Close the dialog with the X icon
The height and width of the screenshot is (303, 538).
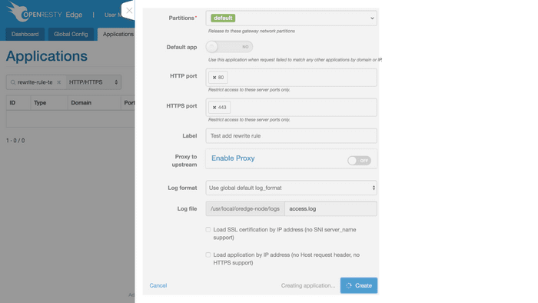point(129,11)
